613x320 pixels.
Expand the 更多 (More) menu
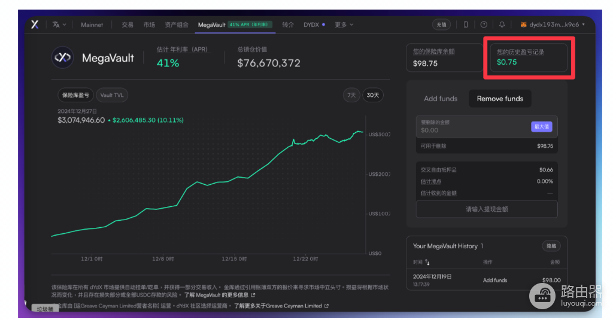coord(344,25)
